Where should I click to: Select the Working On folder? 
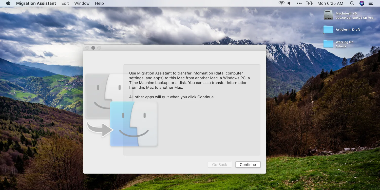coord(328,44)
